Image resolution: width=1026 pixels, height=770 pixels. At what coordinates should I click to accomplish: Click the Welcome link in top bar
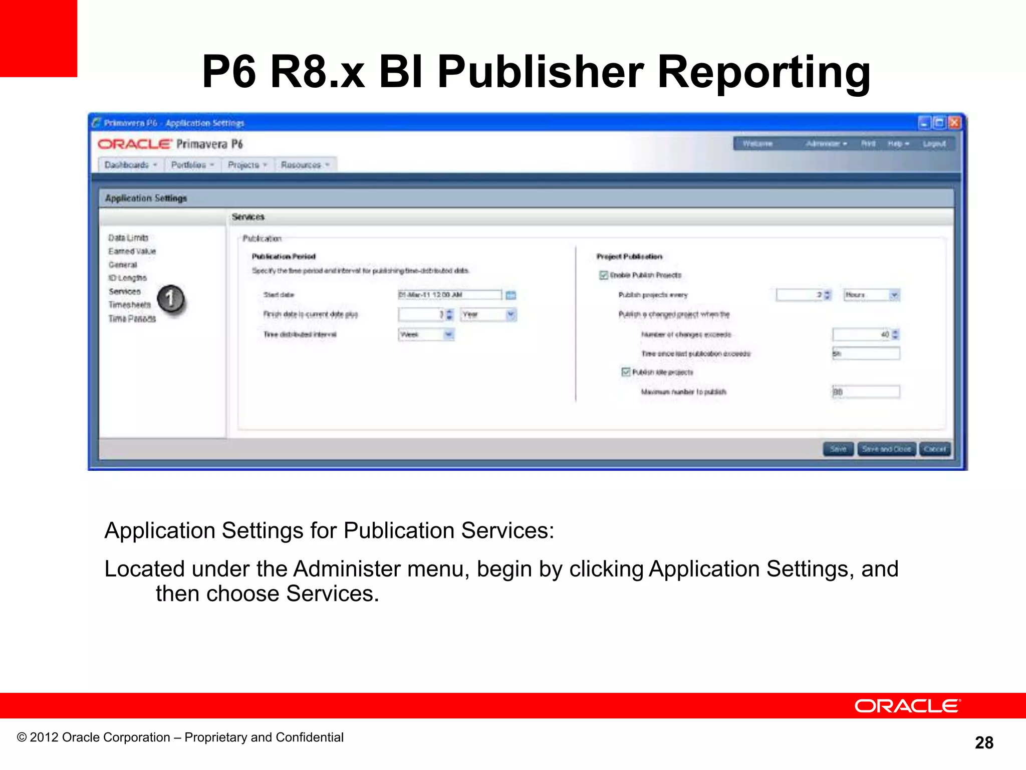[x=757, y=144]
